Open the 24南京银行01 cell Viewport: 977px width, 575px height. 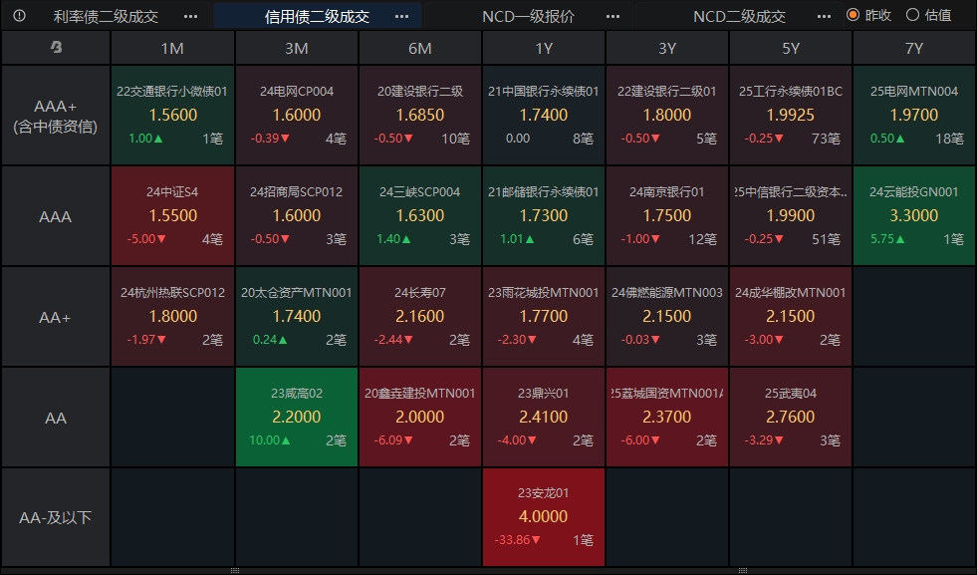click(x=666, y=216)
